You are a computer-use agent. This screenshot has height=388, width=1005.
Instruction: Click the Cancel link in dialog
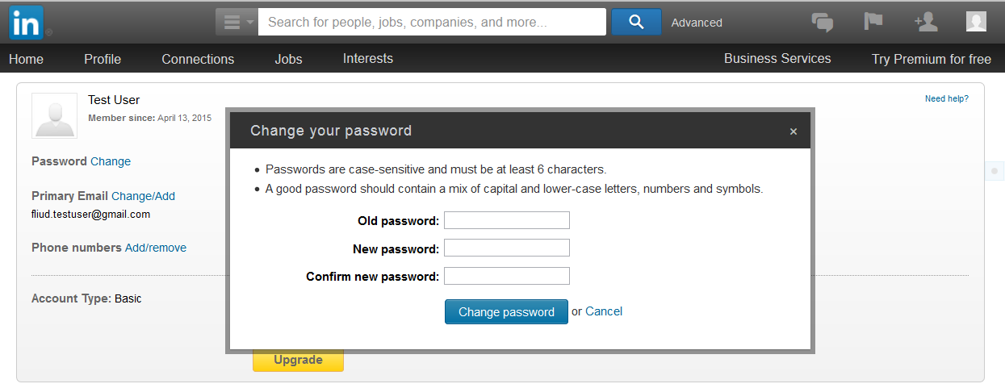(604, 311)
